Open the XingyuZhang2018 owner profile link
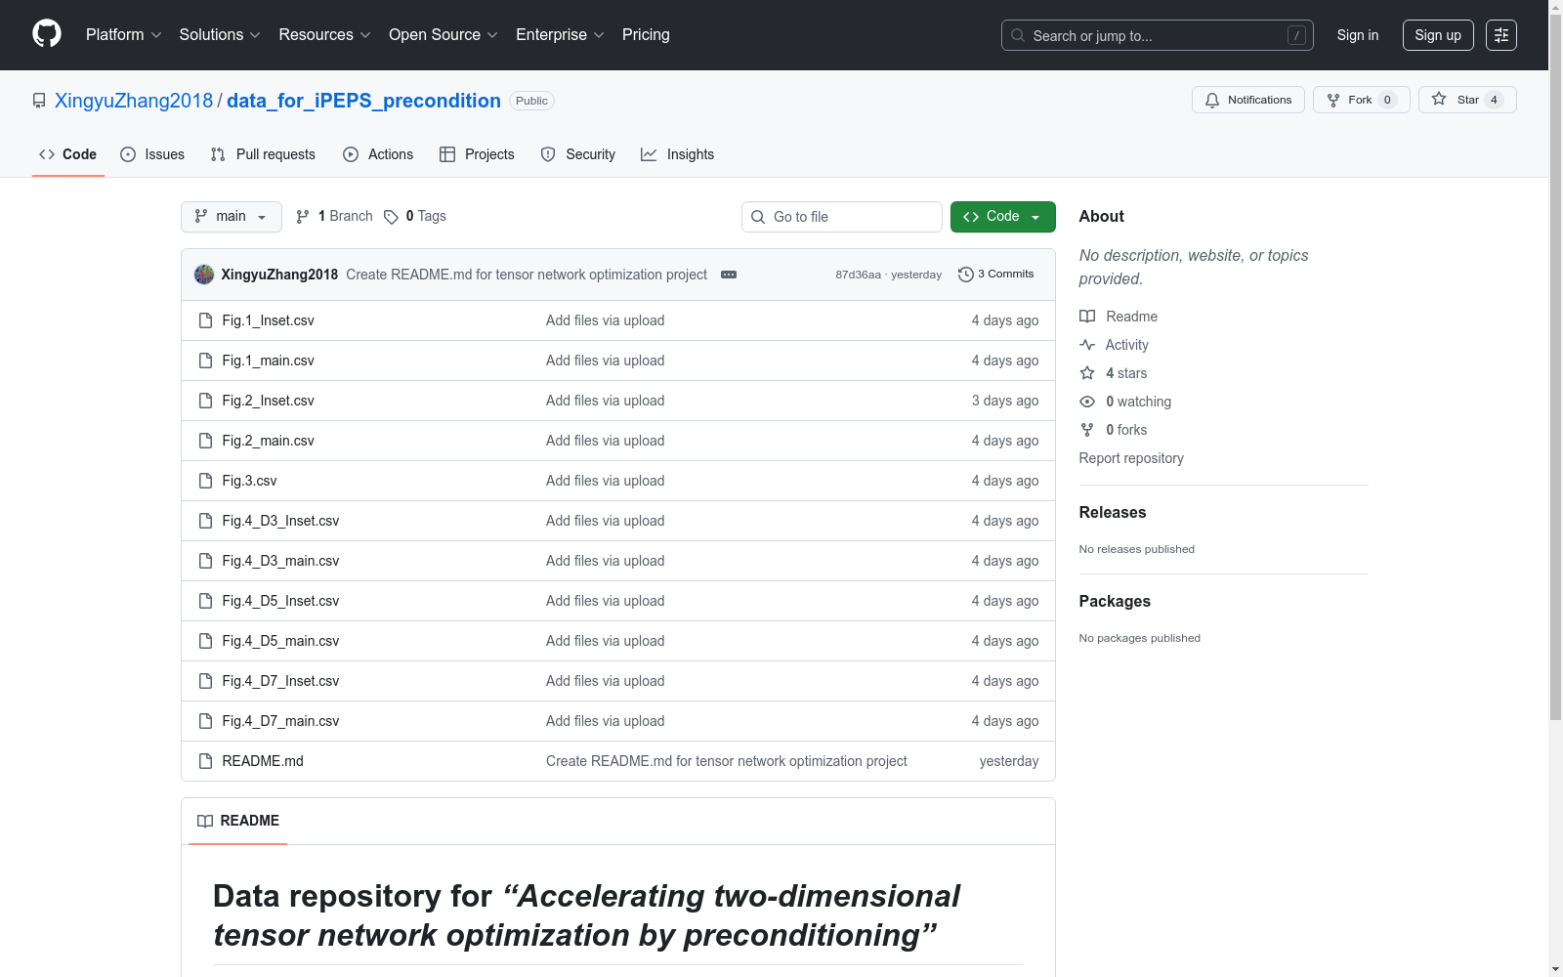The height and width of the screenshot is (977, 1563). 134,101
